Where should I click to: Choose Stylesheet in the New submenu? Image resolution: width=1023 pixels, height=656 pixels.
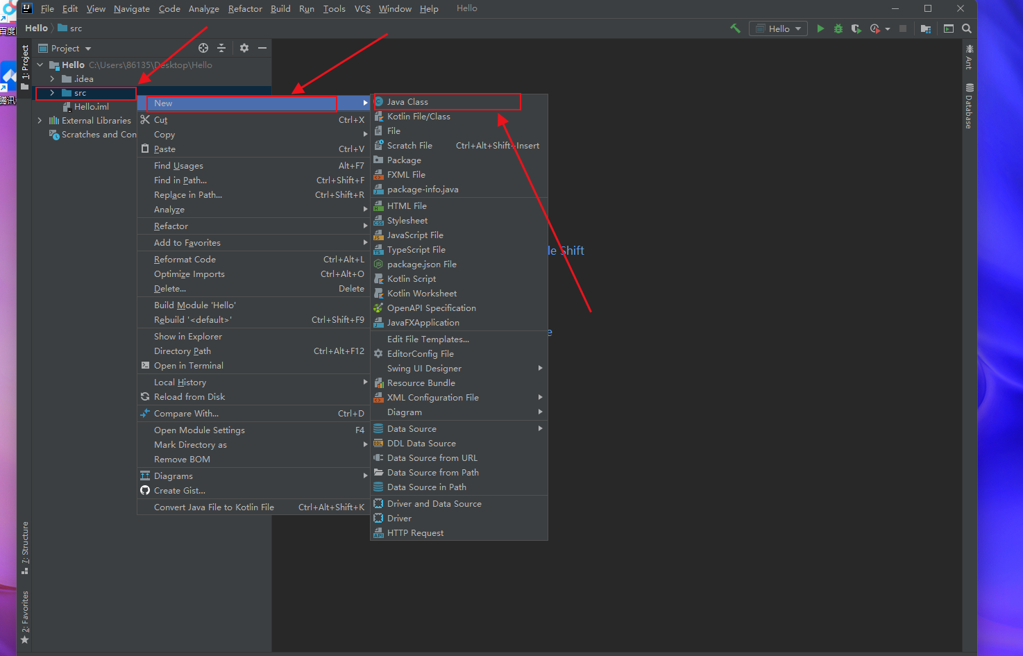(459, 221)
